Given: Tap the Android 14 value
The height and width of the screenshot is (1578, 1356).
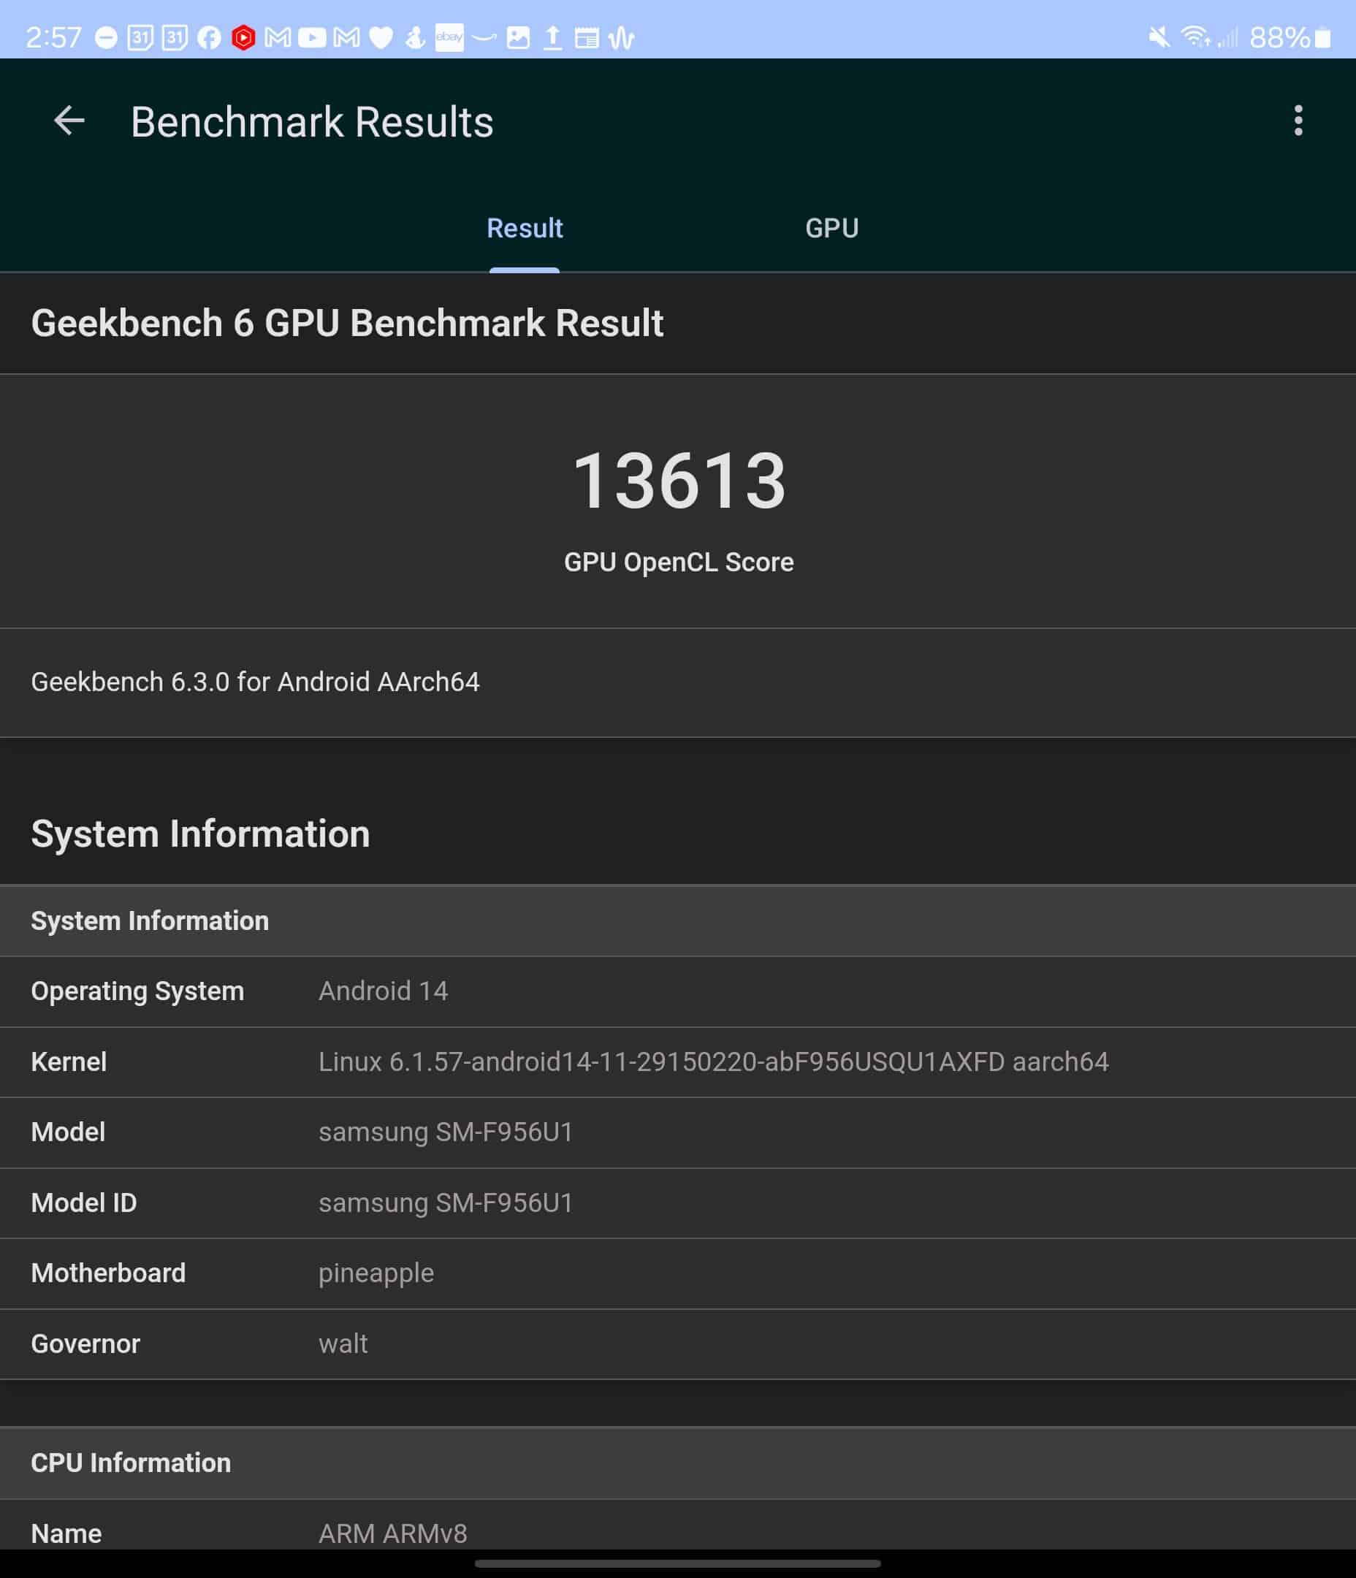Looking at the screenshot, I should pyautogui.click(x=383, y=991).
